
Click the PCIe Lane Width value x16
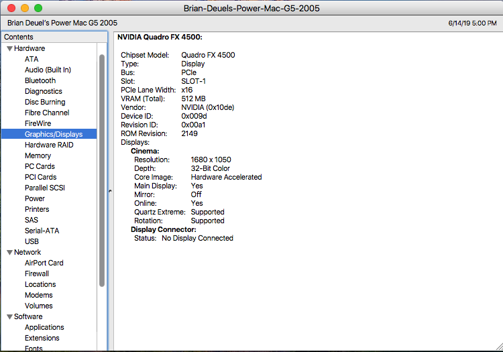tap(187, 90)
